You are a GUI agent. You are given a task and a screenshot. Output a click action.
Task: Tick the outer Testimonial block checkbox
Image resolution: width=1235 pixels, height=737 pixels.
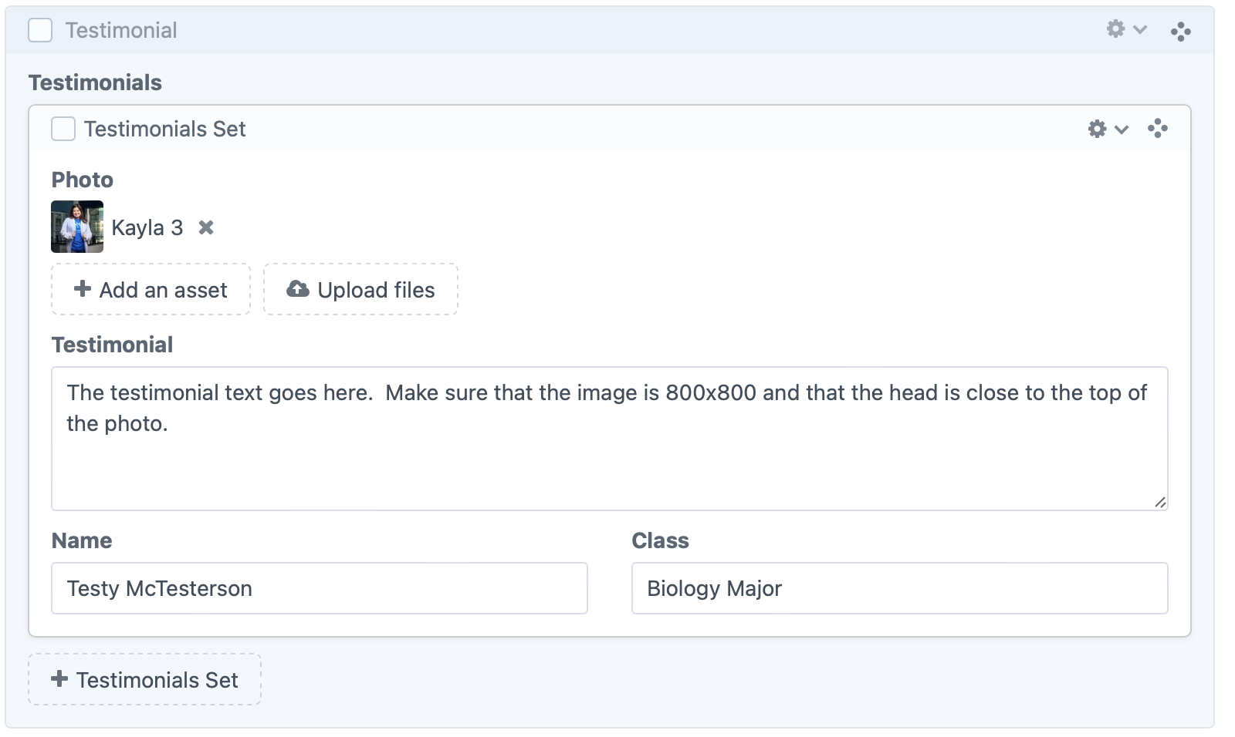click(x=40, y=30)
